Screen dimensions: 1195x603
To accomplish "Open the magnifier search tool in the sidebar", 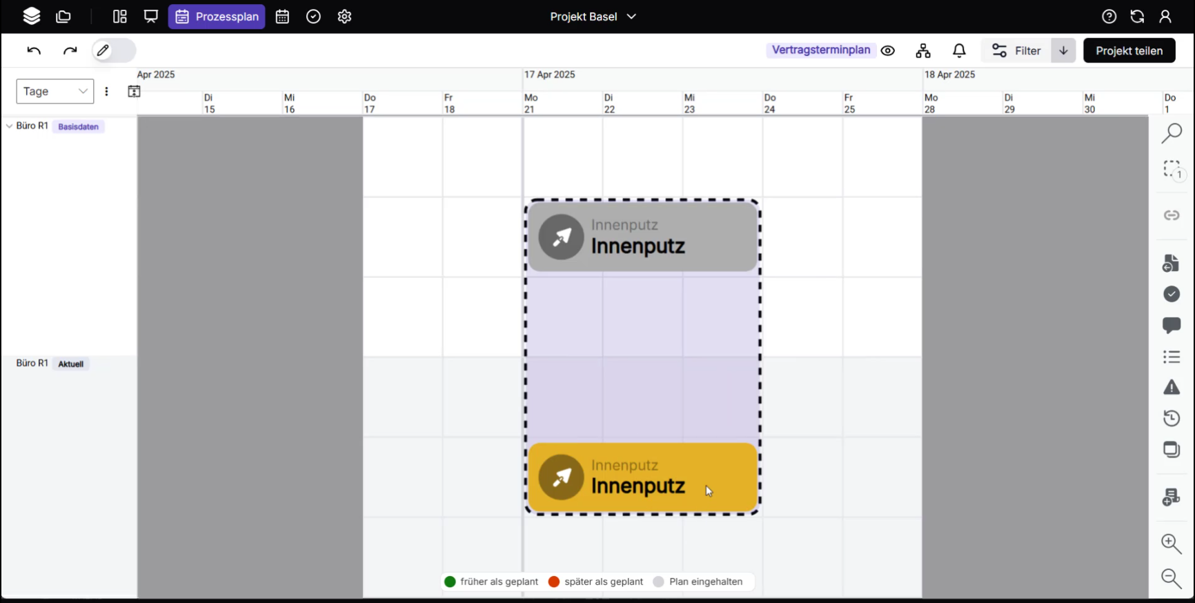I will 1172,132.
